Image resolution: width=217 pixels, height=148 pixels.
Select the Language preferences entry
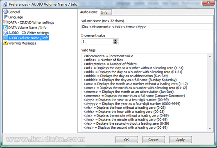coord(16,17)
